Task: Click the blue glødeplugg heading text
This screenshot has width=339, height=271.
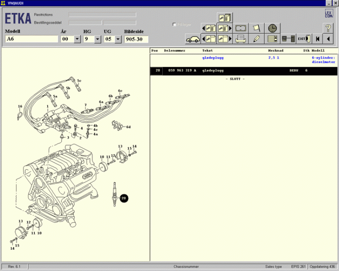Action: pyautogui.click(x=212, y=58)
